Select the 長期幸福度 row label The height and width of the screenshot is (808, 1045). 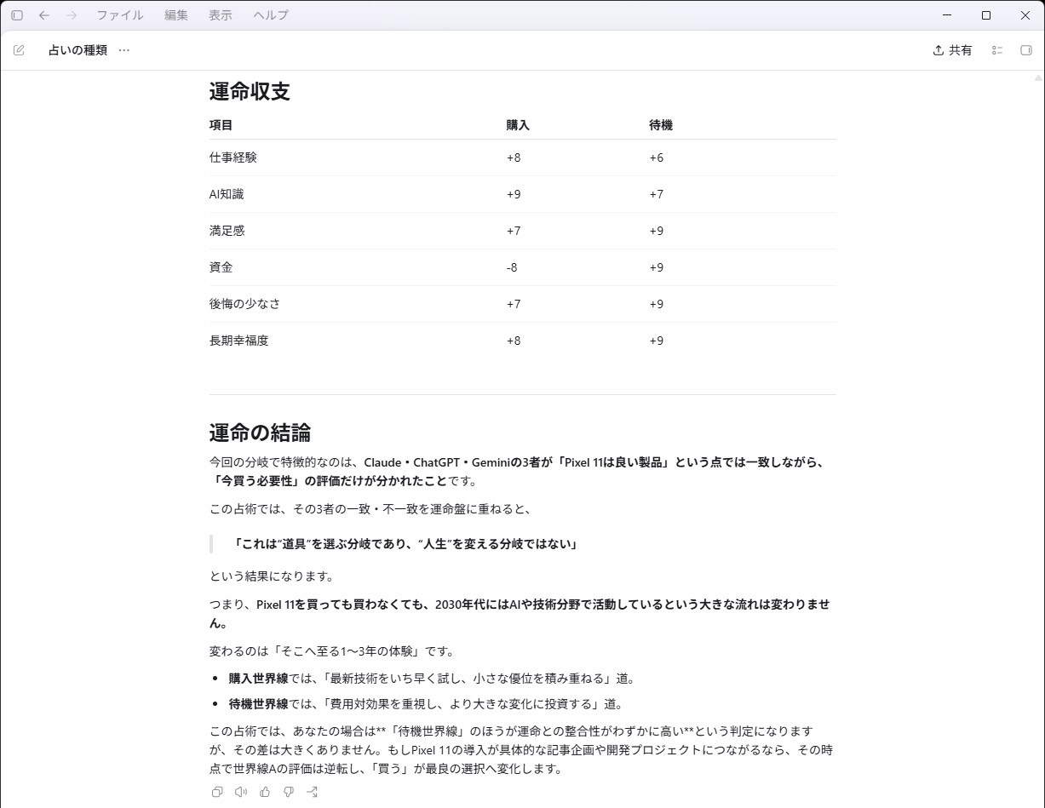[x=239, y=341]
